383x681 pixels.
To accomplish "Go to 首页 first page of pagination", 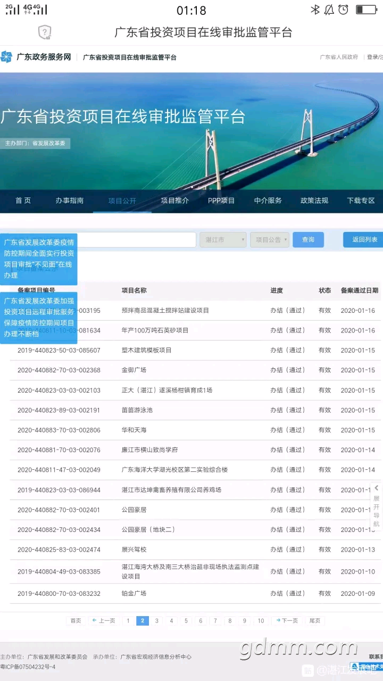I will pos(76,621).
